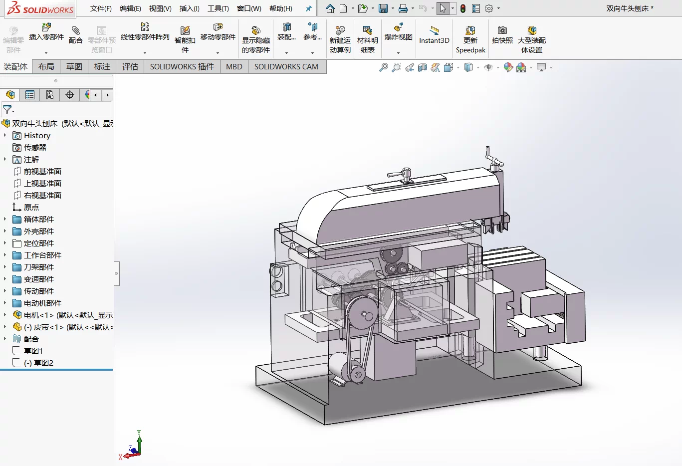Open the DimXpertManager crosshair tab

pyautogui.click(x=70, y=95)
